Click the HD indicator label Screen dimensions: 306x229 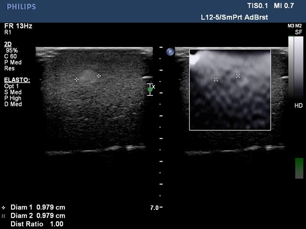click(x=298, y=105)
